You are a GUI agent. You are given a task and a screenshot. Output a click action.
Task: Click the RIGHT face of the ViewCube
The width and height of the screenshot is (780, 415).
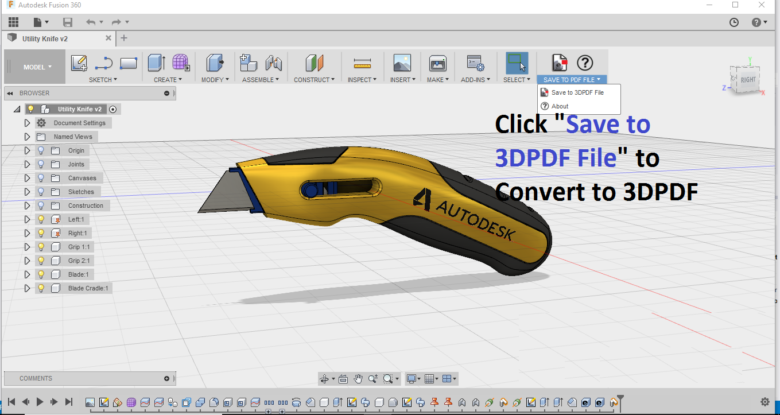(x=748, y=80)
